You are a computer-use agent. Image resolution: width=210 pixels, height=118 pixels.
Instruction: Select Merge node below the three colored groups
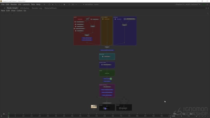pos(107,47)
